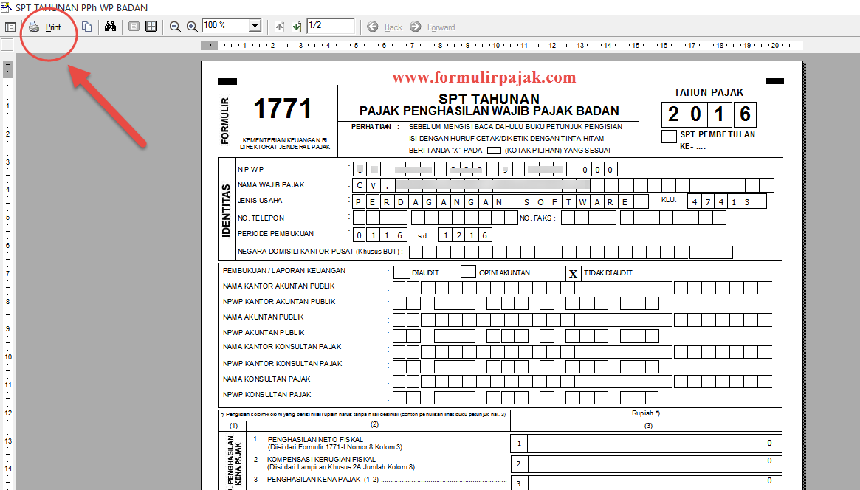Click the KLU label
This screenshot has height=490, width=860.
pos(669,200)
